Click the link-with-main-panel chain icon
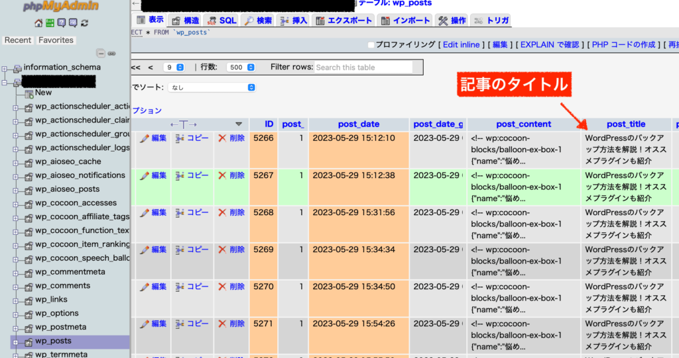Image resolution: width=679 pixels, height=358 pixels. (x=111, y=54)
